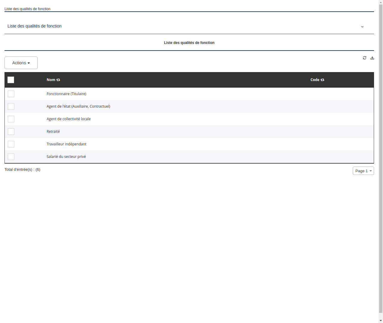Select the Code column header
Viewport: 383px width, 323px height.
tap(315, 80)
